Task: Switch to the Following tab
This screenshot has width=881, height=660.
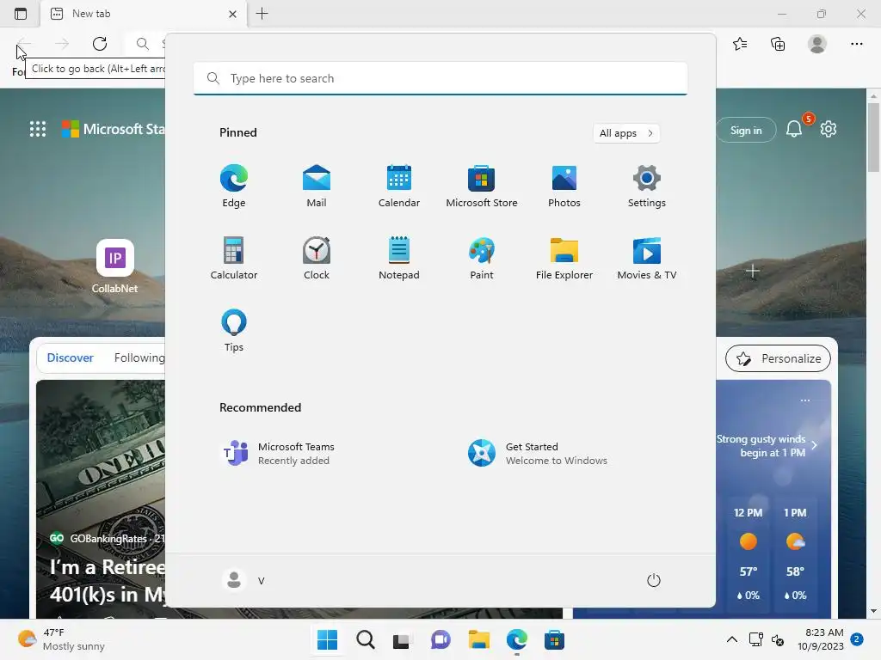Action: click(139, 357)
